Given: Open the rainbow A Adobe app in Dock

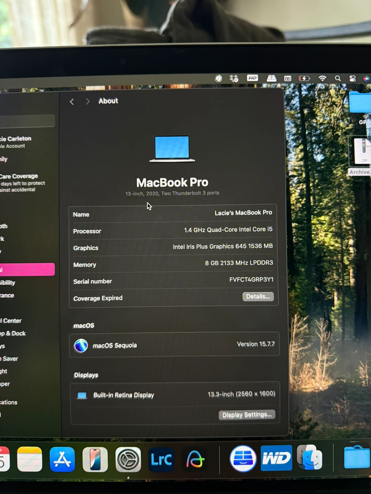Looking at the screenshot, I should tap(195, 459).
